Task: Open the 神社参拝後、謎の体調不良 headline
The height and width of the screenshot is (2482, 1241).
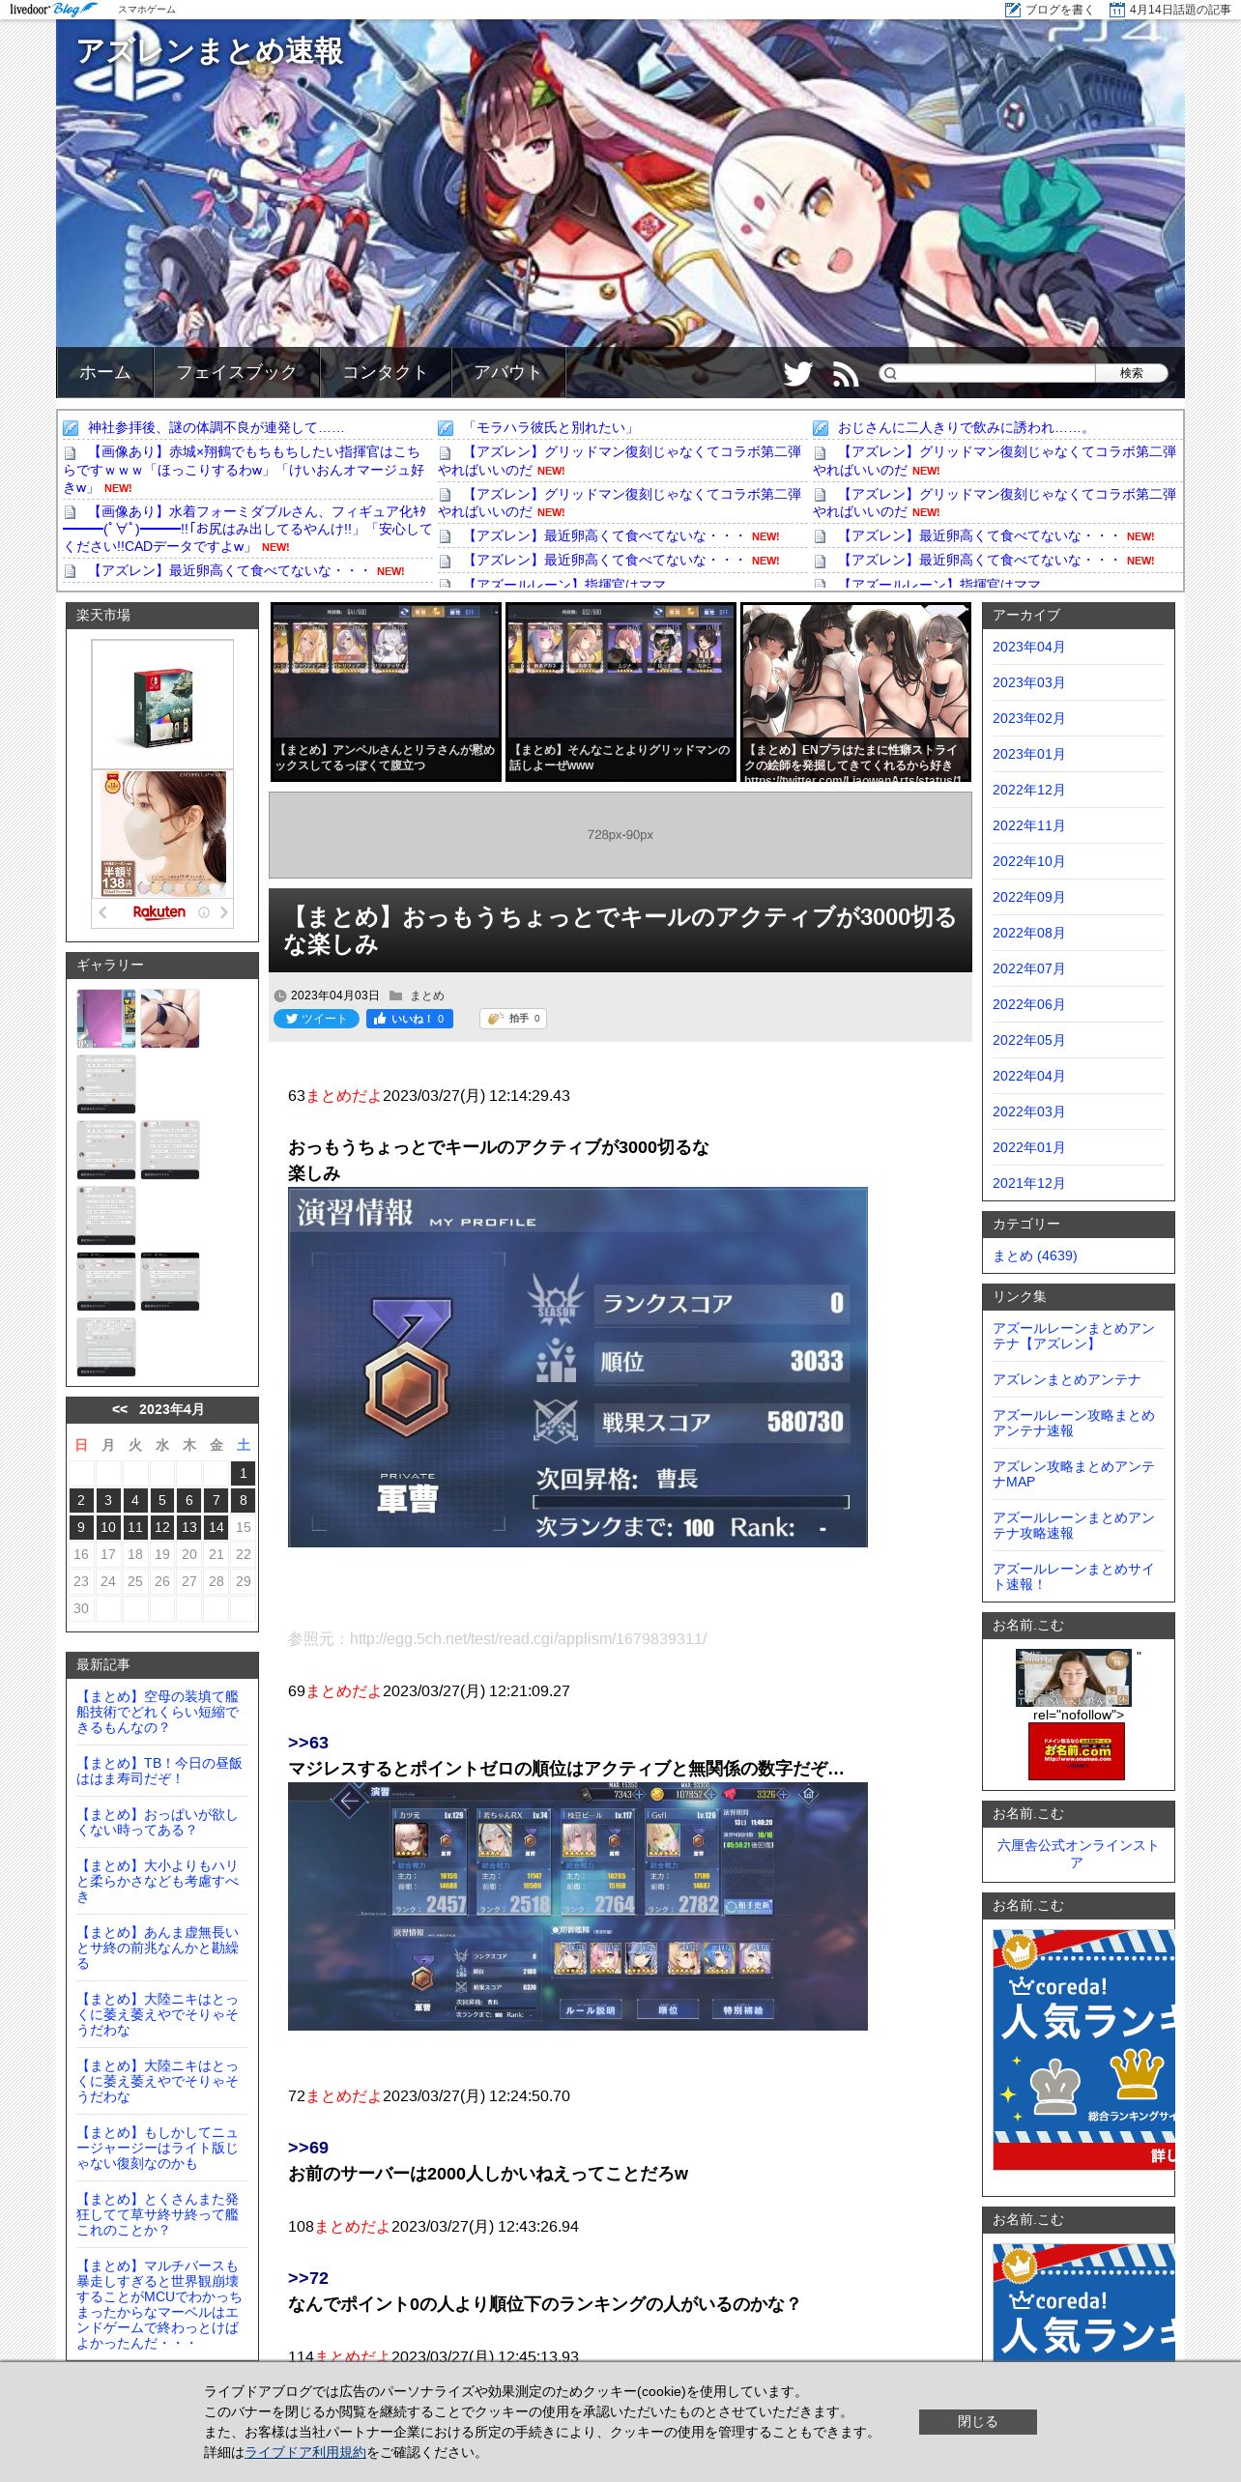Action: (x=216, y=427)
